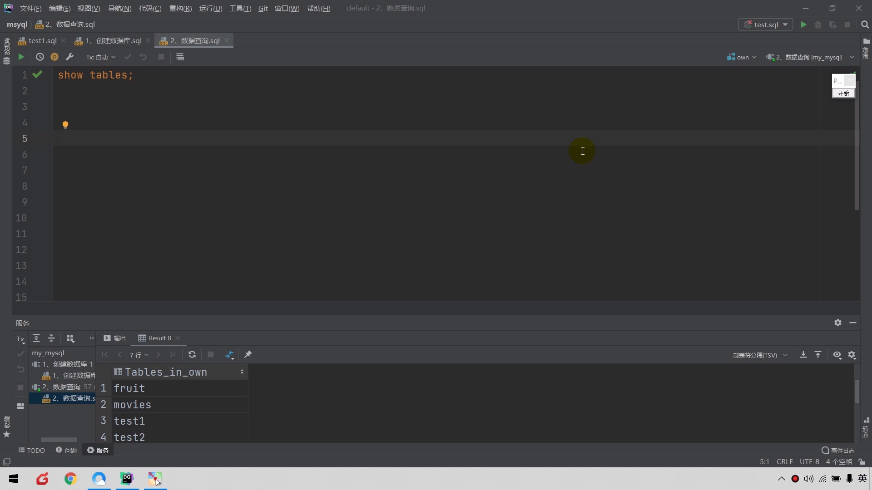Refresh the Result 8 query results
This screenshot has height=490, width=872.
click(192, 355)
